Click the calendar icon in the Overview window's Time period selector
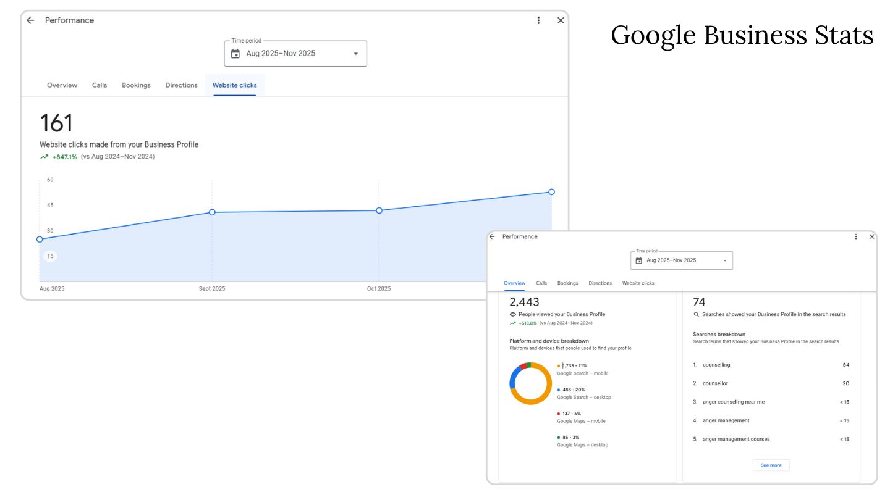890x500 pixels. pyautogui.click(x=640, y=260)
